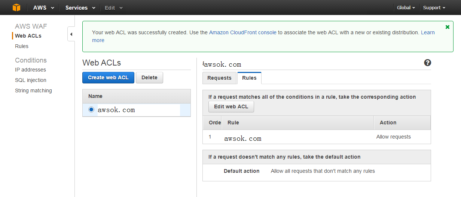
Task: Open String matching conditions page
Action: click(33, 90)
